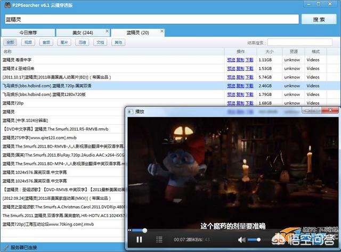This screenshot has height=252, width=341.
Task: Click the 服务器已连接 status text
Action: pos(23,247)
